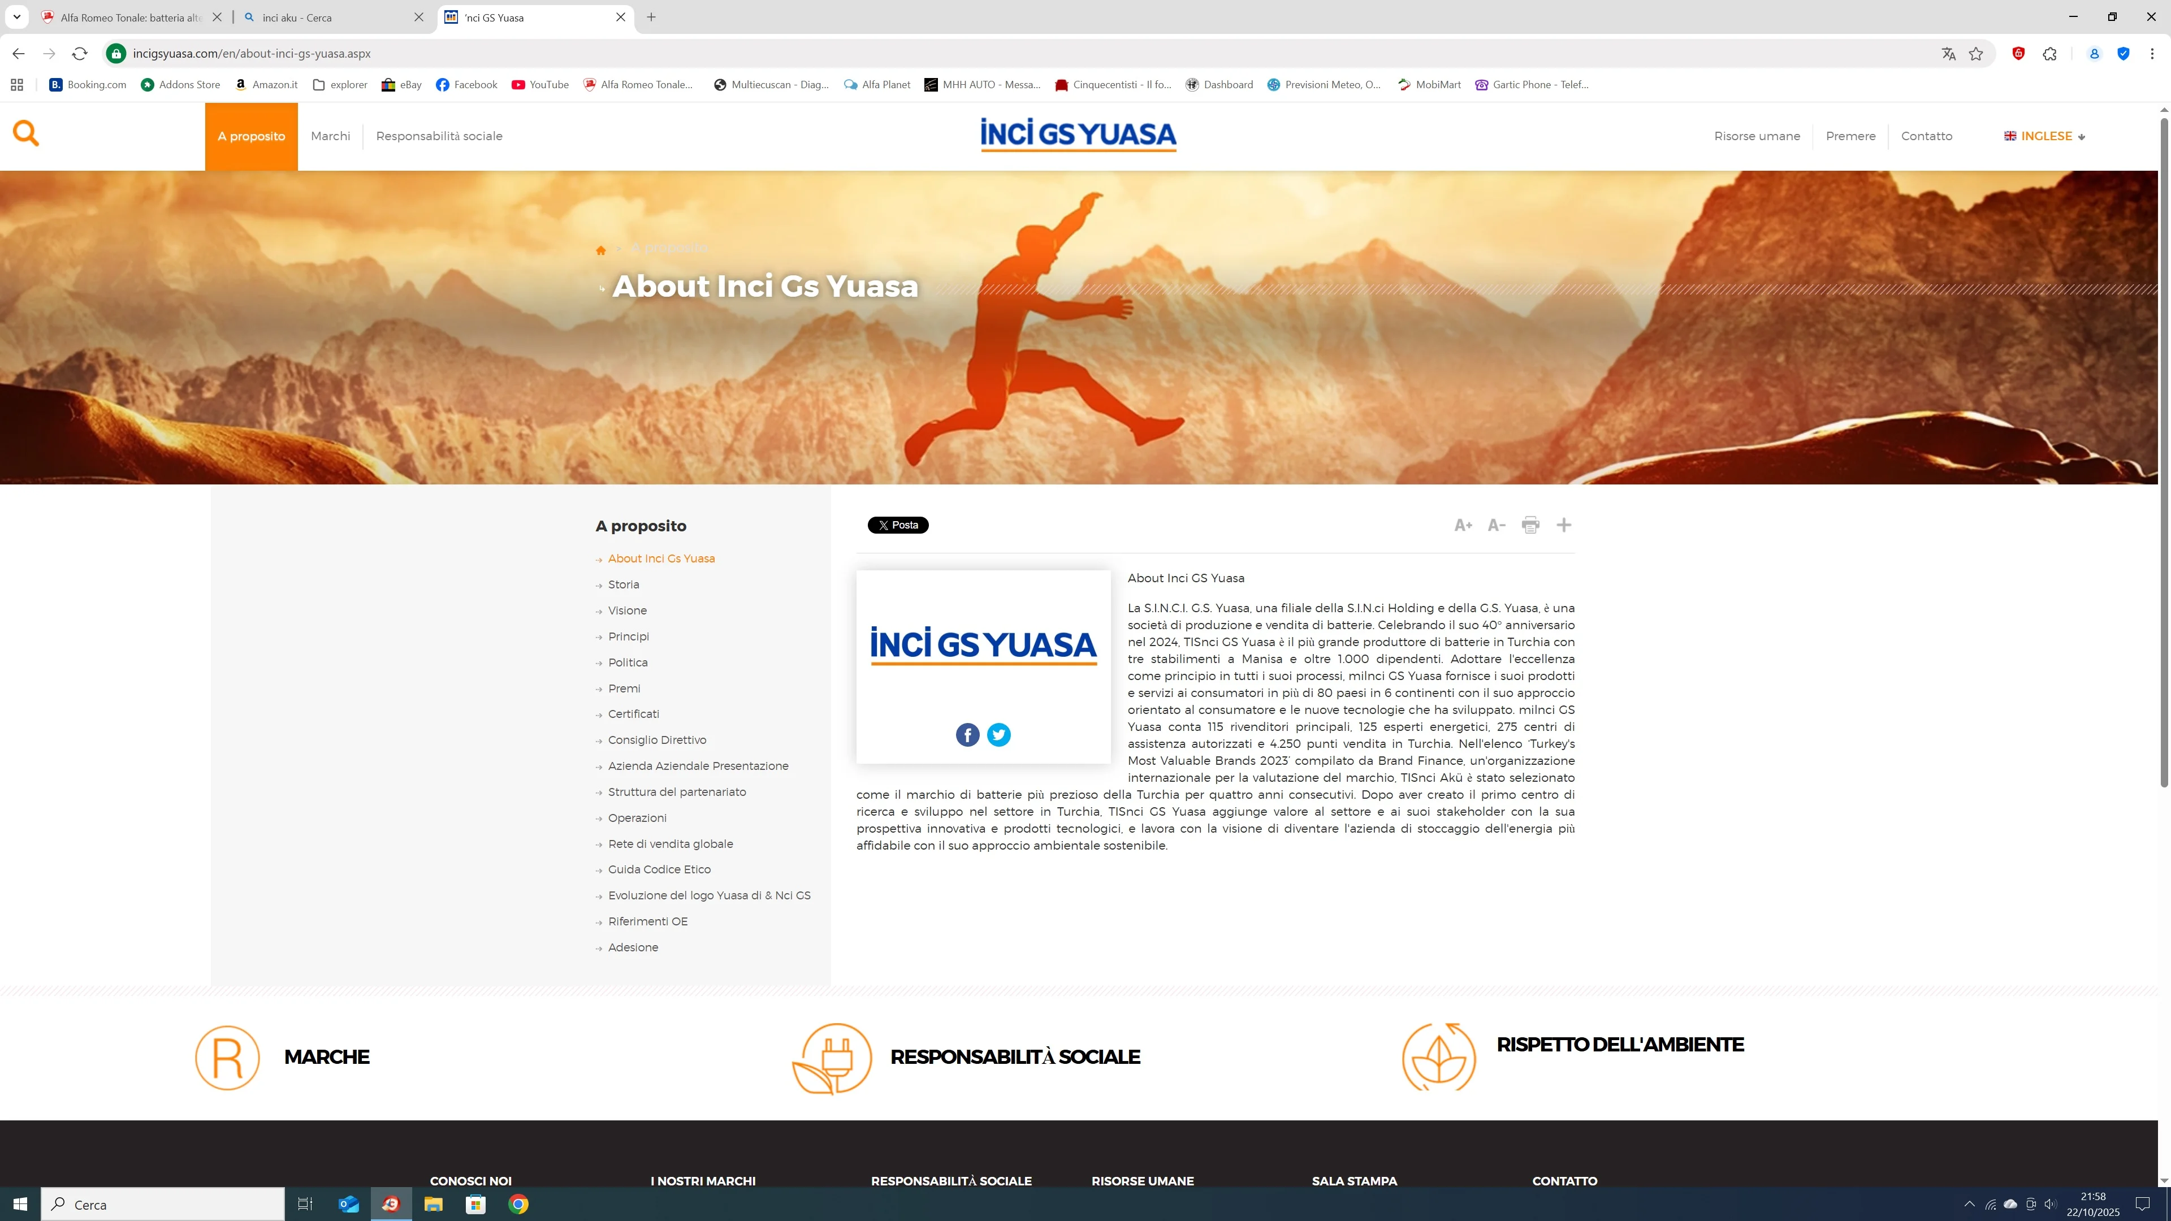Click the 'Posta' X share button
This screenshot has height=1221, width=2171.
tap(898, 524)
